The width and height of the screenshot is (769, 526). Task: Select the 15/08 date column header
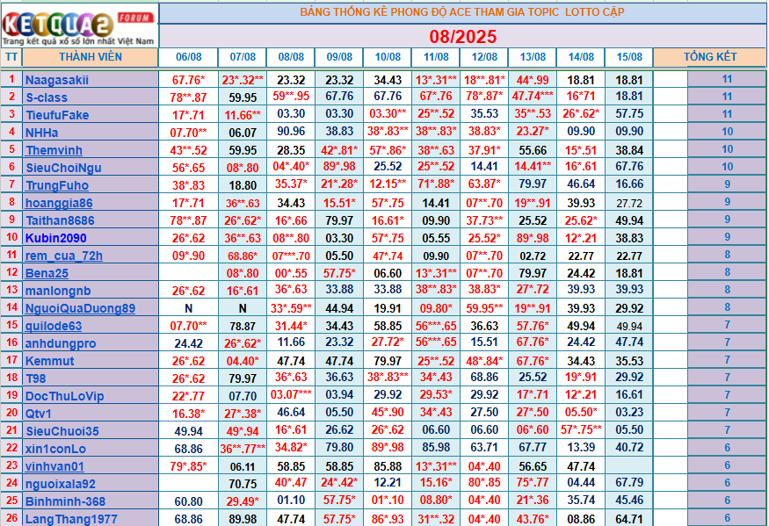(x=629, y=57)
